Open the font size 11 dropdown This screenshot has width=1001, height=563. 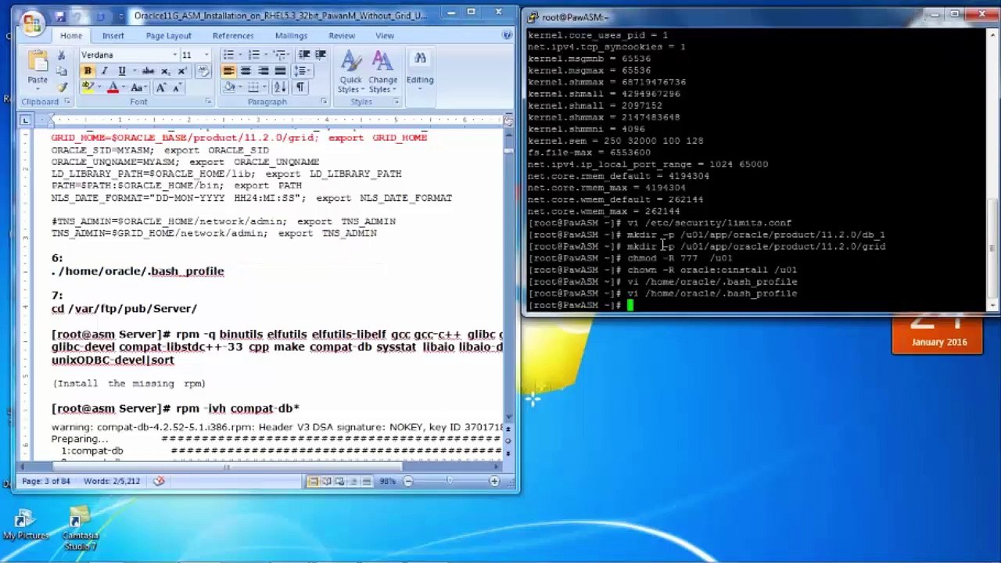(x=206, y=55)
